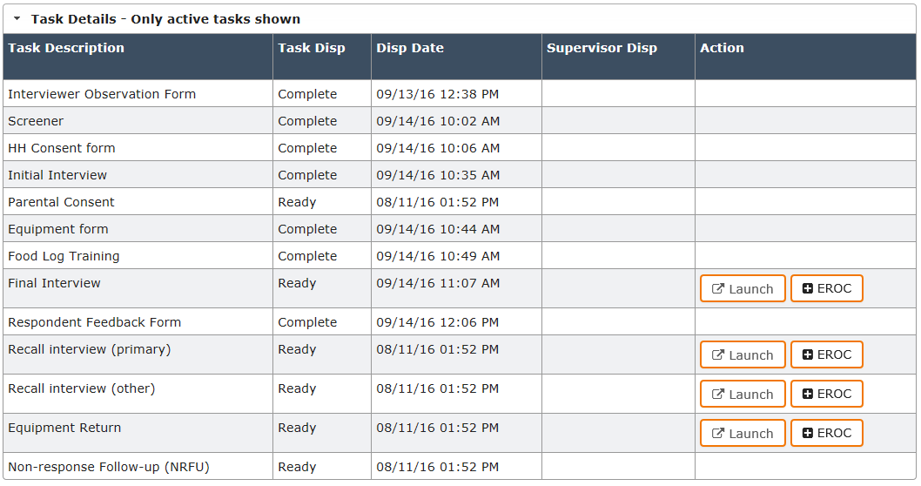The height and width of the screenshot is (486, 921).
Task: Select the Parental Consent task row
Action: tap(62, 202)
